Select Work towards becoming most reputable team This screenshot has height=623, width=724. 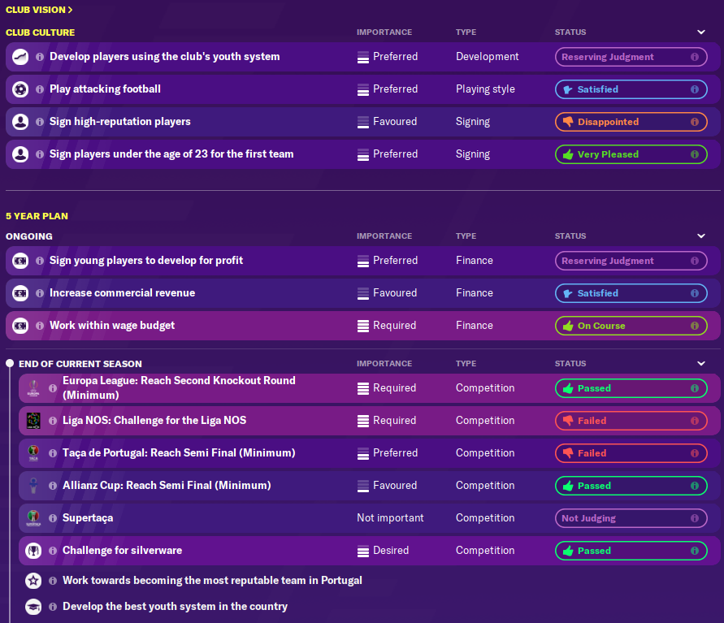(x=212, y=581)
